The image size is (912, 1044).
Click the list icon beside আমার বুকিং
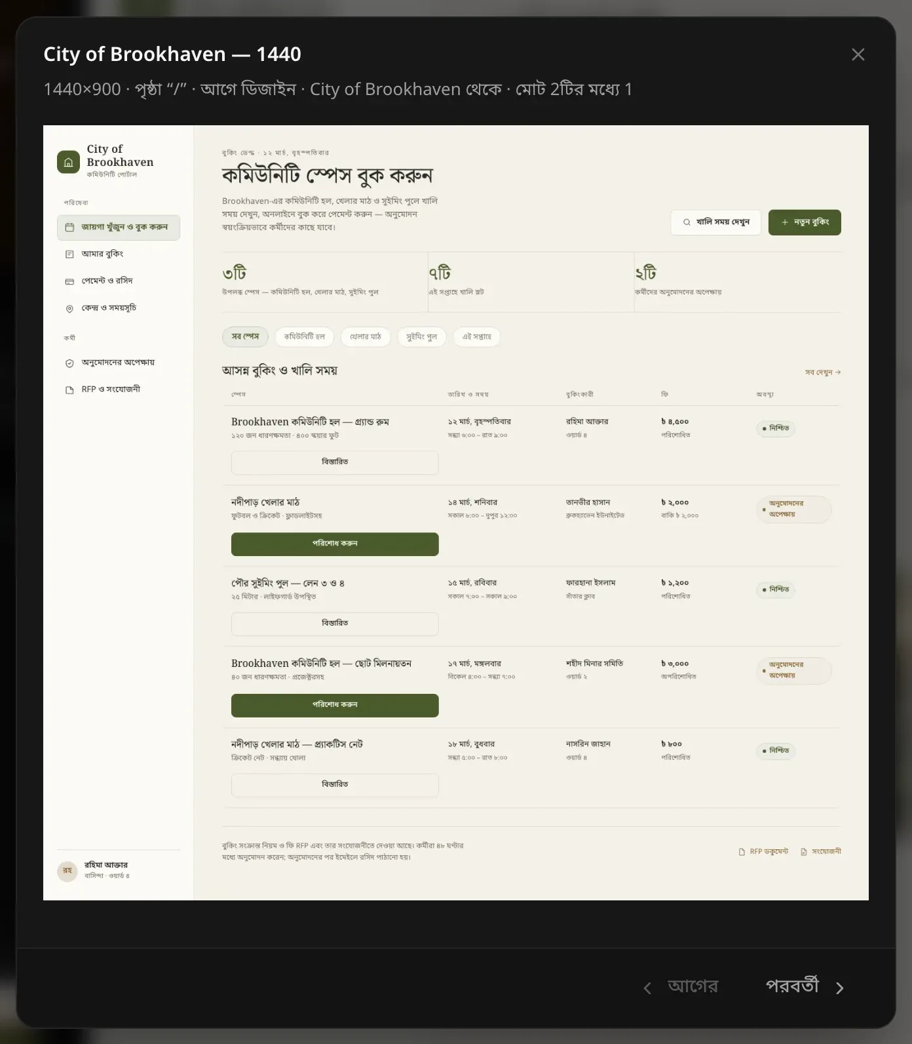pos(69,254)
